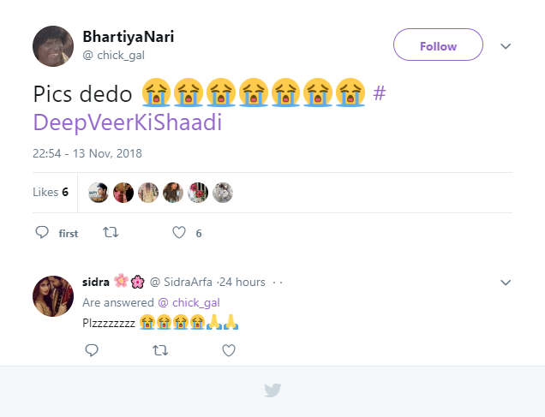Follow the BhartiyaNari account
This screenshot has width=545, height=417.
point(438,45)
